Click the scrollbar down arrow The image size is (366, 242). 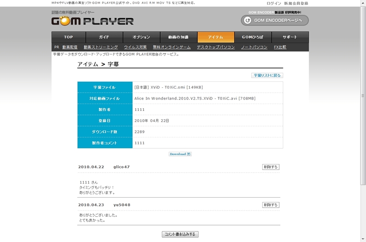coord(363,239)
